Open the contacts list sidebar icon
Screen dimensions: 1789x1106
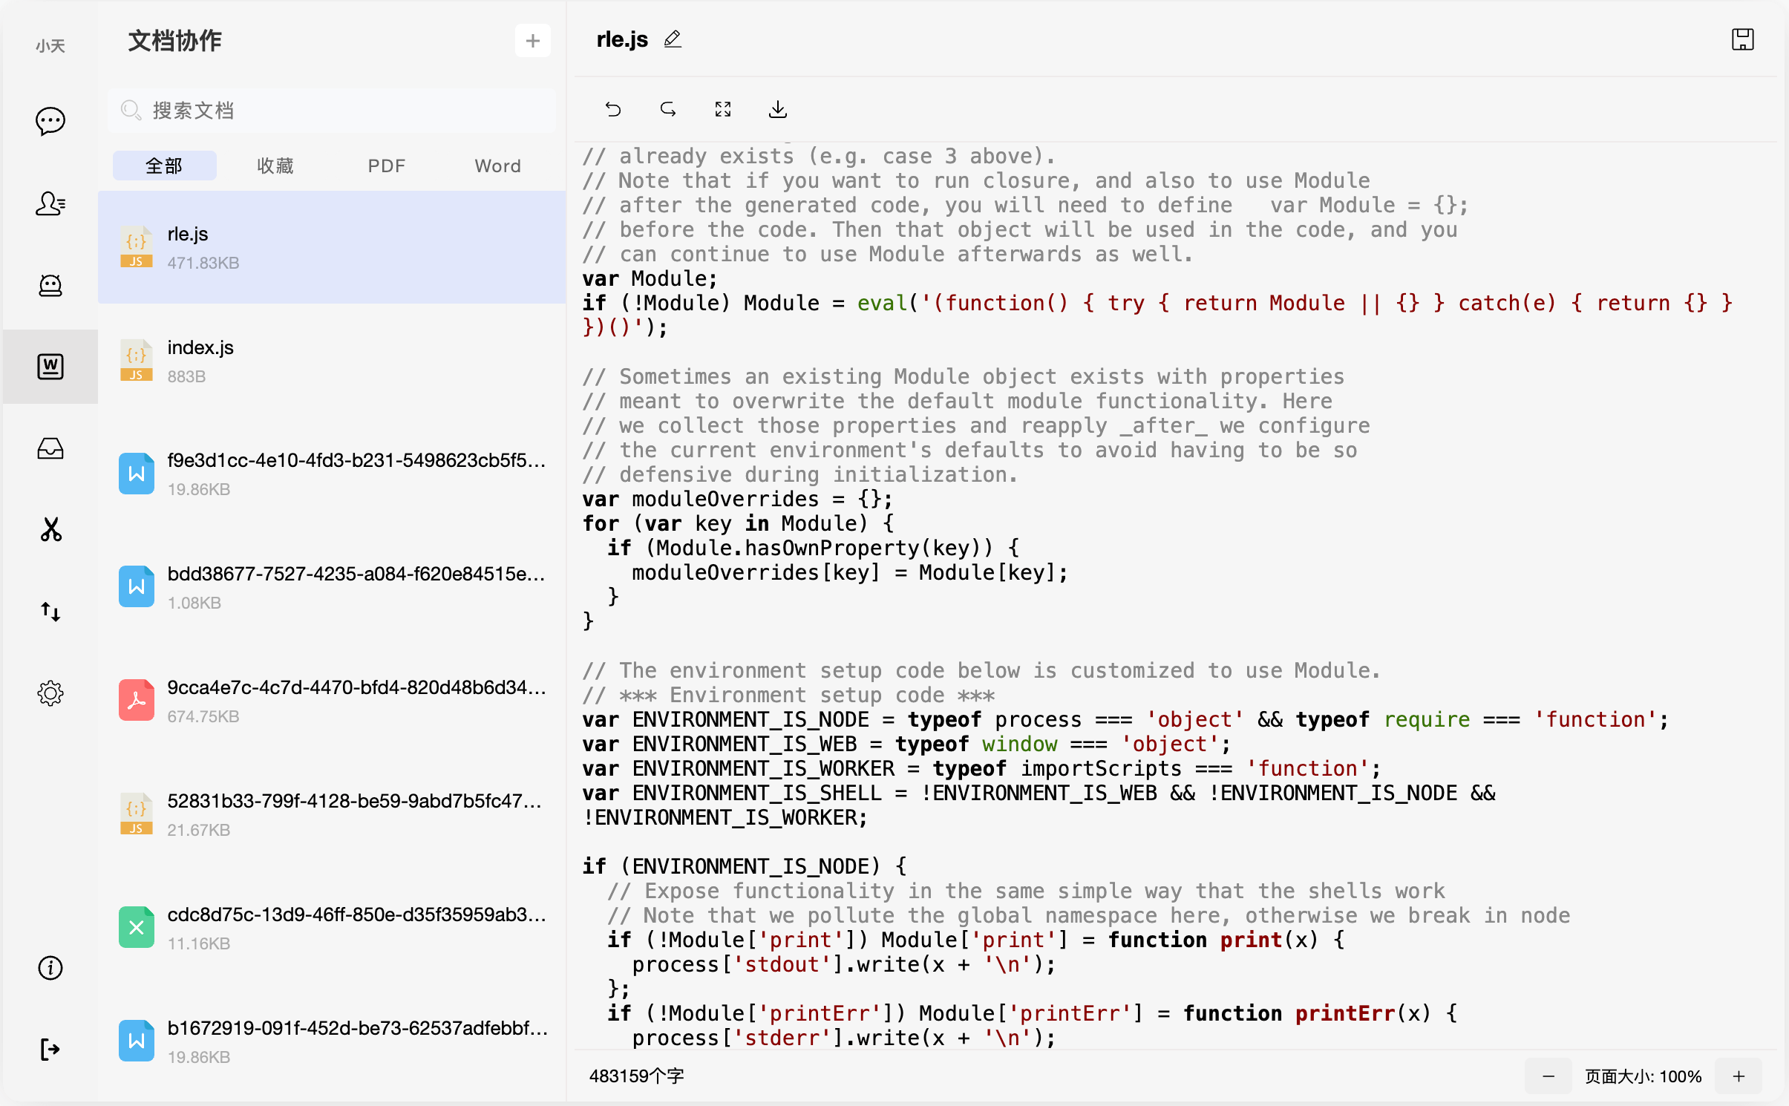tap(50, 203)
